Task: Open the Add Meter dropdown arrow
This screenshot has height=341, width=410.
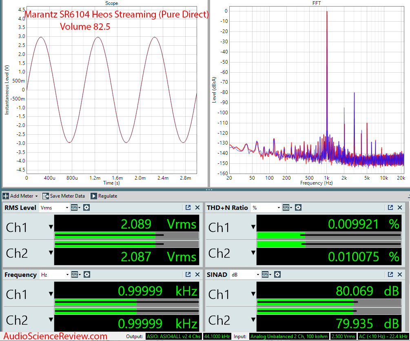Action: click(36, 196)
